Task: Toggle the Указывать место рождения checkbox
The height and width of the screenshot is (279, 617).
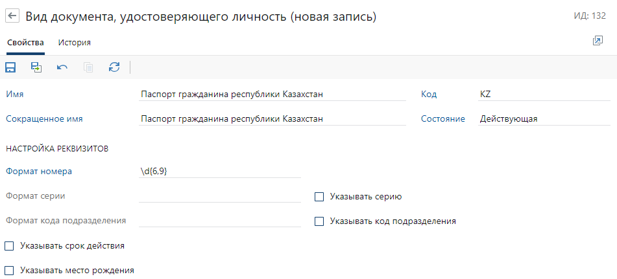Action: coord(10,270)
